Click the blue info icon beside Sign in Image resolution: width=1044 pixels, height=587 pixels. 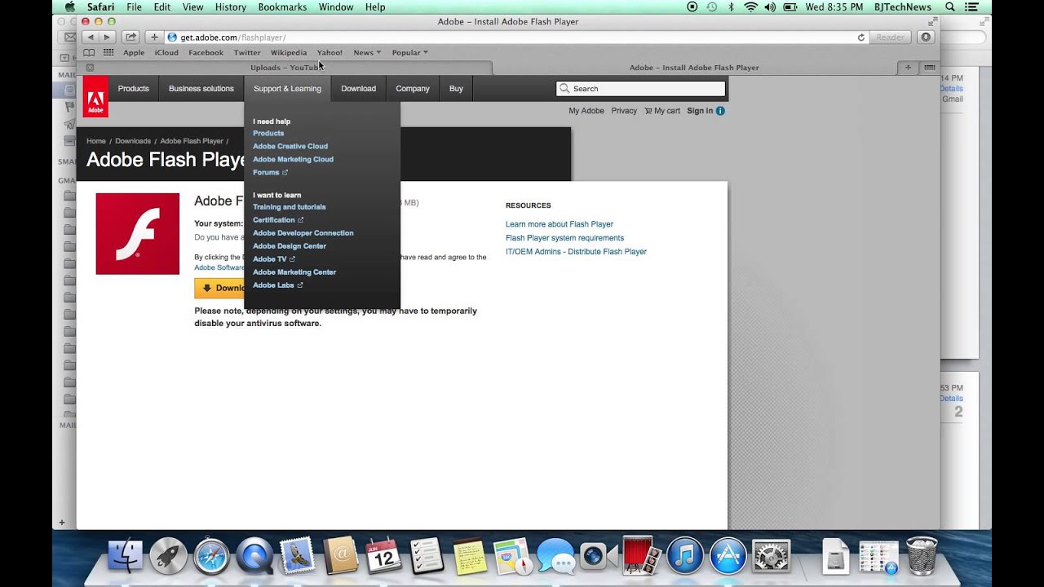[x=720, y=111]
